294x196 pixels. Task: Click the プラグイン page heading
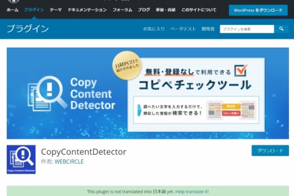28,29
